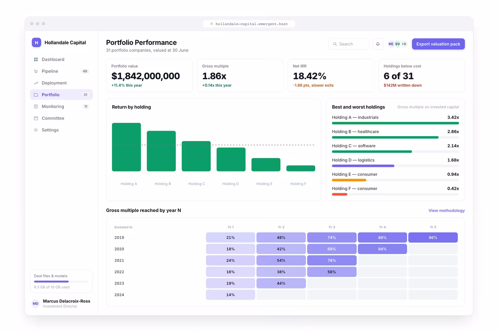The width and height of the screenshot is (498, 332).
Task: Click the lock icon in address bar
Action: pos(212,24)
